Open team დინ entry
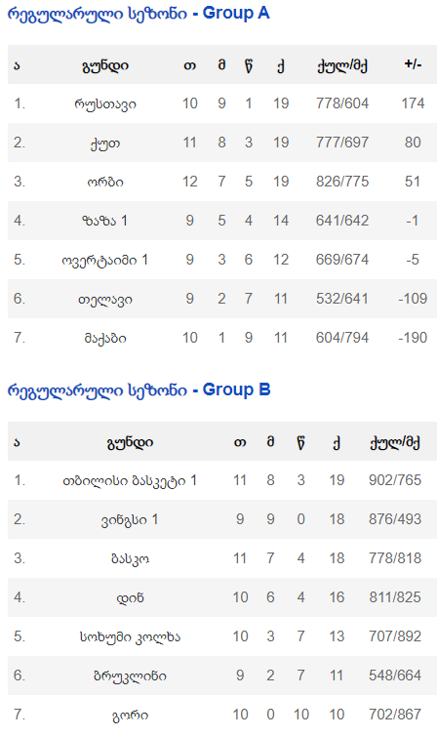This screenshot has height=737, width=437. click(130, 597)
